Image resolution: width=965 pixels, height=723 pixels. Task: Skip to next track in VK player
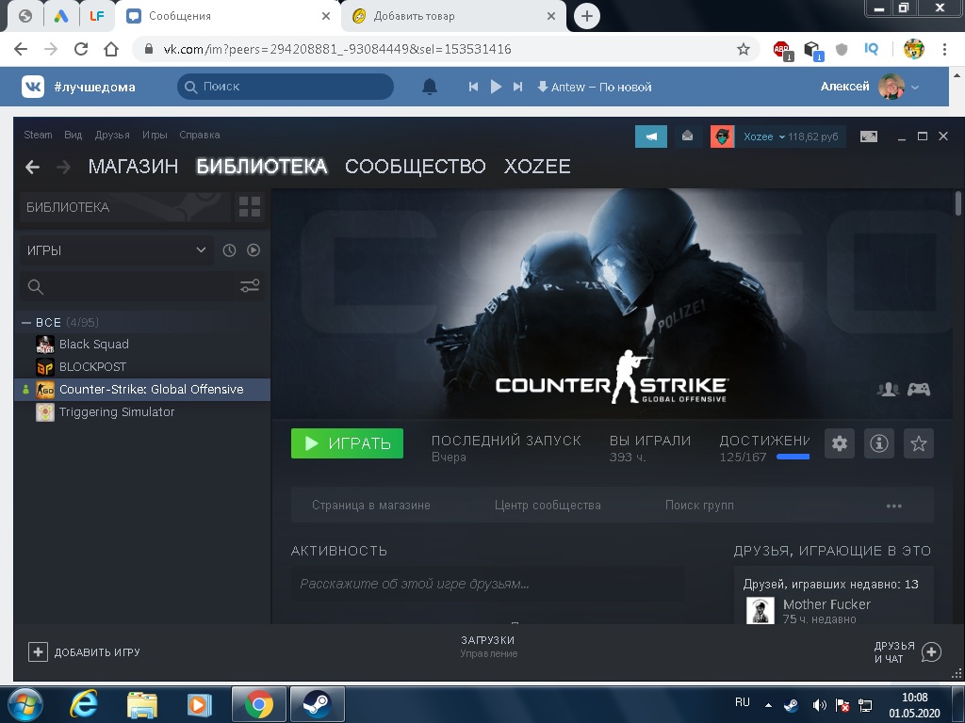[x=517, y=87]
